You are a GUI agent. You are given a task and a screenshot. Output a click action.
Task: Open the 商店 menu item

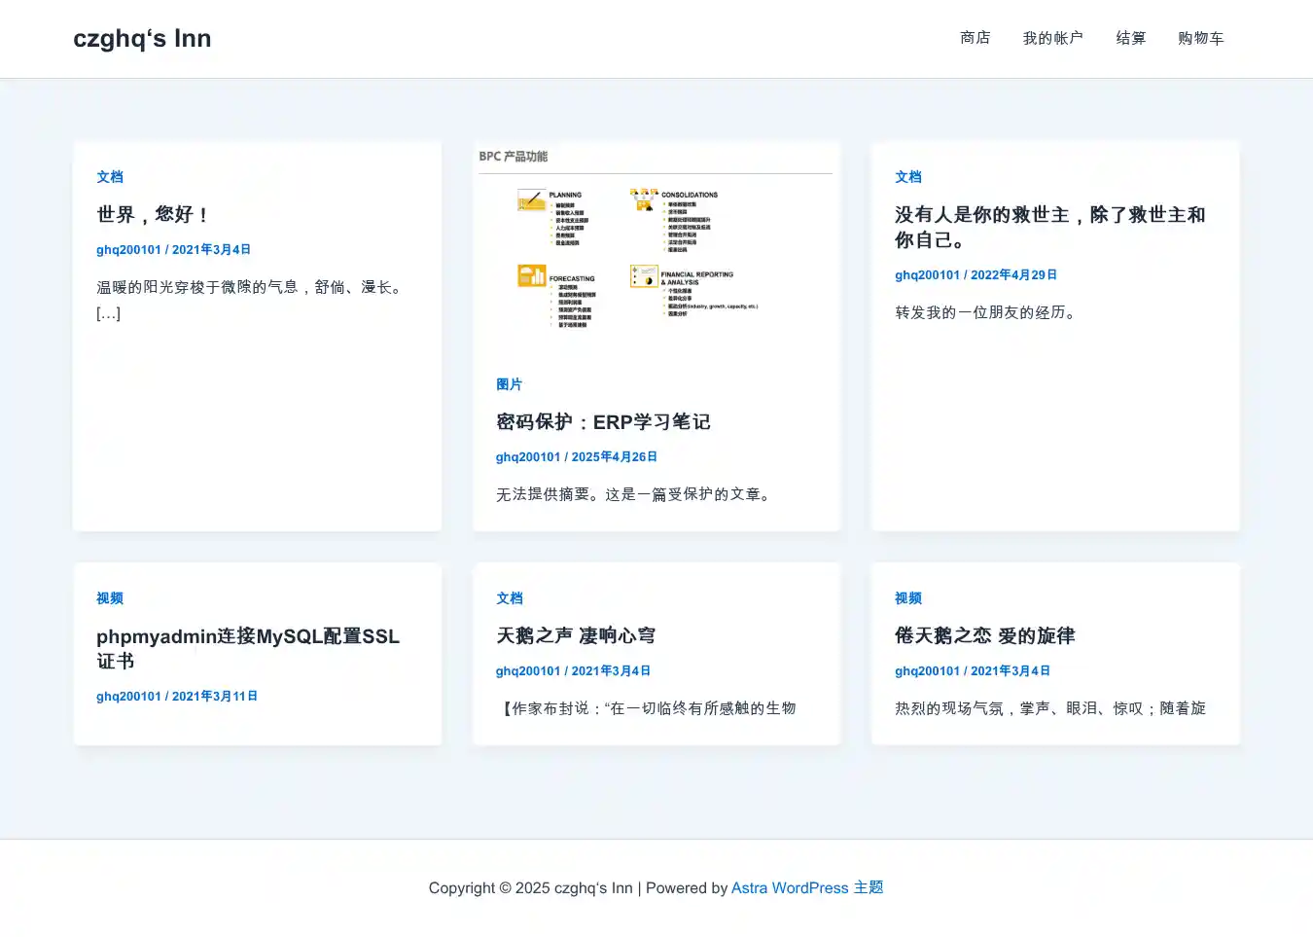pyautogui.click(x=975, y=38)
